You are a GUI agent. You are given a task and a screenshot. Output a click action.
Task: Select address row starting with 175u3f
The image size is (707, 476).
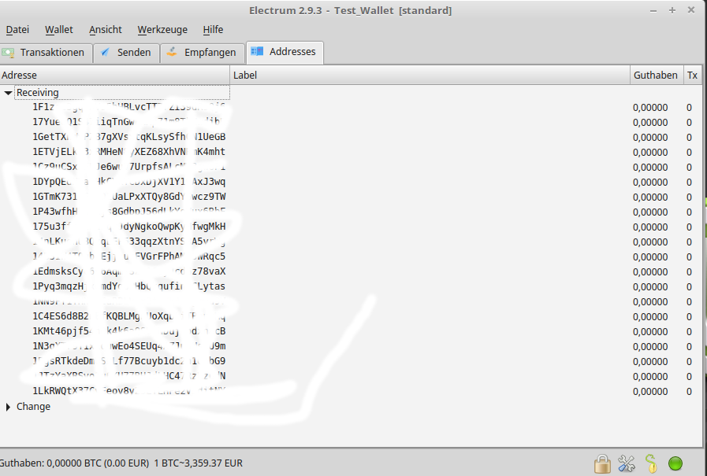click(351, 227)
